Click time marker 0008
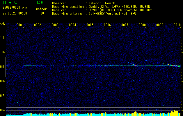 coord(142,25)
